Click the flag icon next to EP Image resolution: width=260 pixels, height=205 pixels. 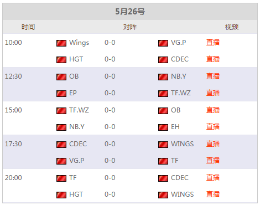(x=61, y=94)
